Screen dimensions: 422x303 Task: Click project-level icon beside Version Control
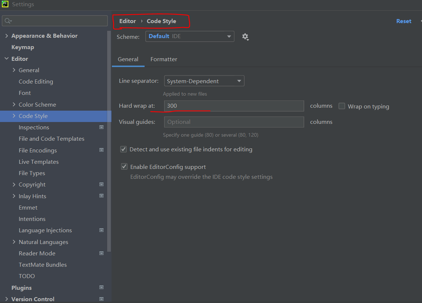(x=101, y=299)
